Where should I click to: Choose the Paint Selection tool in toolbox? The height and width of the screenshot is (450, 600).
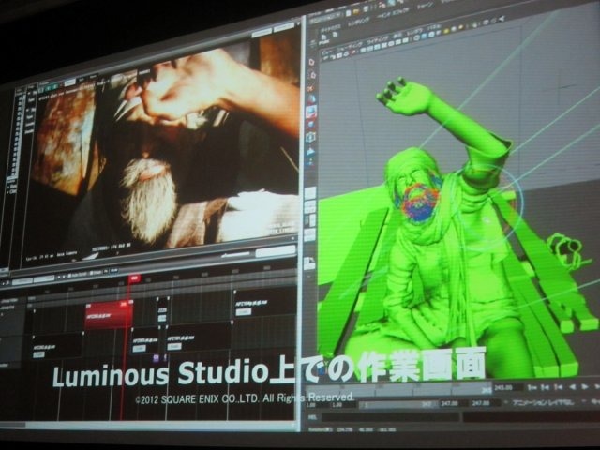coord(311,87)
